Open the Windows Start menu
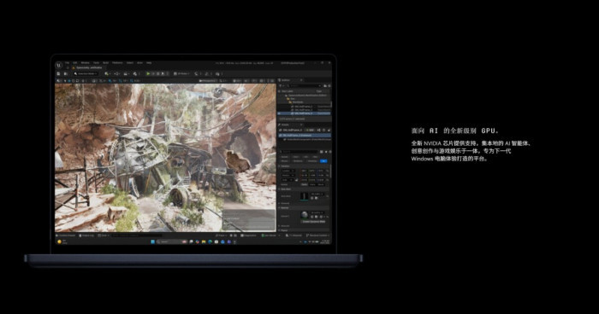The image size is (599, 314). tap(153, 241)
